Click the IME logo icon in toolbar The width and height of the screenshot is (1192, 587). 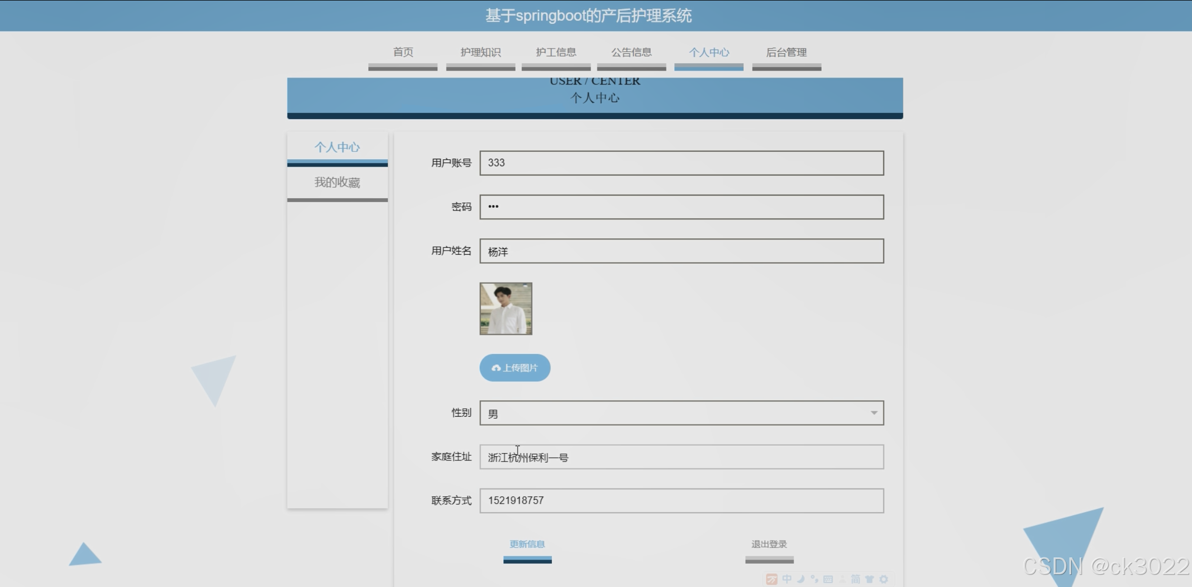(x=771, y=579)
